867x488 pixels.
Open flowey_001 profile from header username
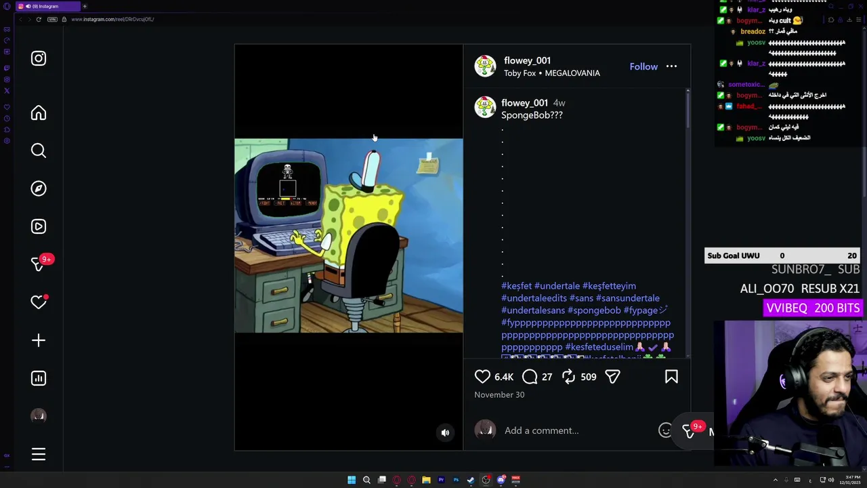[527, 60]
